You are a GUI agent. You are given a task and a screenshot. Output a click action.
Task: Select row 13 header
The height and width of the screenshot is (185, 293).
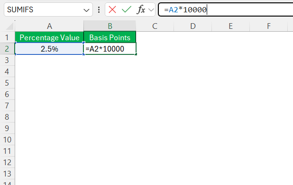(x=7, y=174)
